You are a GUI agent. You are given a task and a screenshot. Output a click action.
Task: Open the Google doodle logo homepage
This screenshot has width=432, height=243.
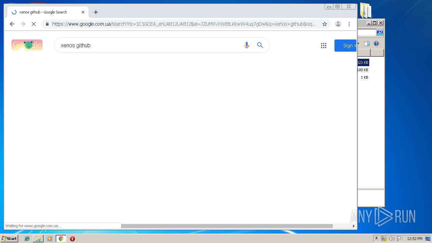[27, 45]
